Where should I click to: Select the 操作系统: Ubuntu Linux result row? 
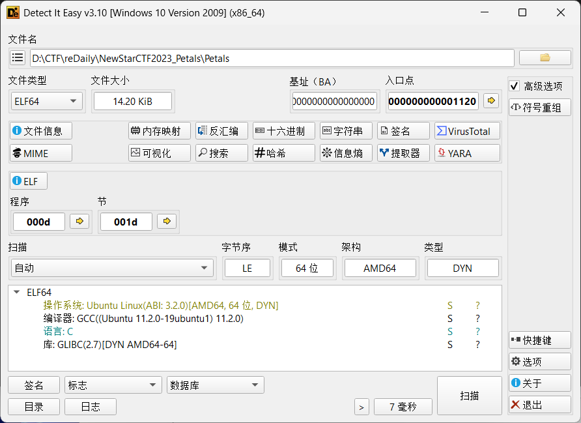tap(160, 306)
